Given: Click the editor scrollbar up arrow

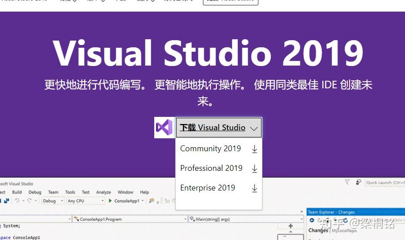Looking at the screenshot, I should 291,232.
